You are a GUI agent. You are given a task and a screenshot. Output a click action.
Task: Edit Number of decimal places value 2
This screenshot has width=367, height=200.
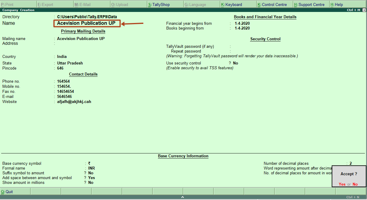[351, 164]
